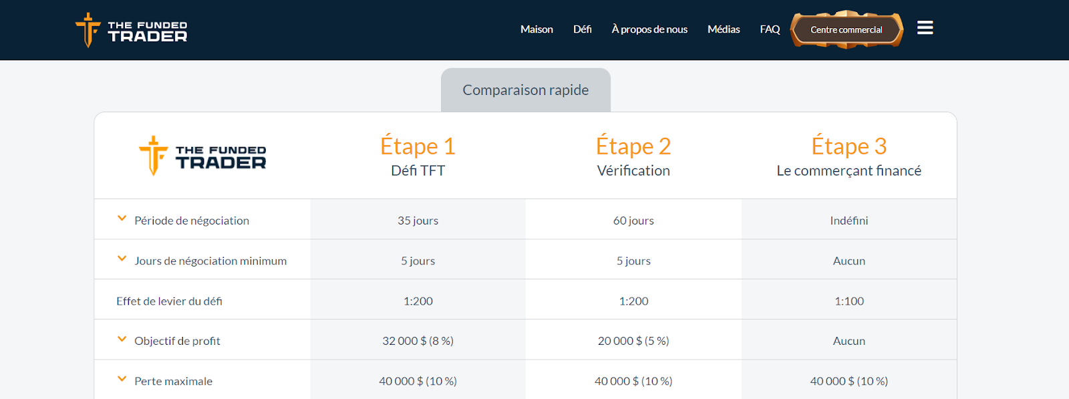Screen dimensions: 1069x399
Task: Click the 32 000 $ (8 %) cell
Action: tap(418, 341)
